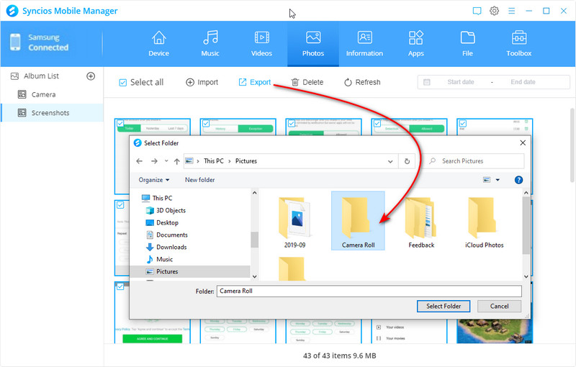The image size is (576, 367).
Task: Create a New folder
Action: tap(200, 180)
